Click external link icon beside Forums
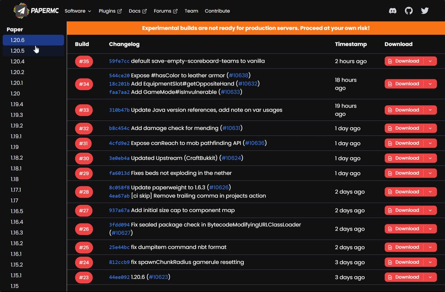The width and height of the screenshot is (445, 292). coord(175,11)
